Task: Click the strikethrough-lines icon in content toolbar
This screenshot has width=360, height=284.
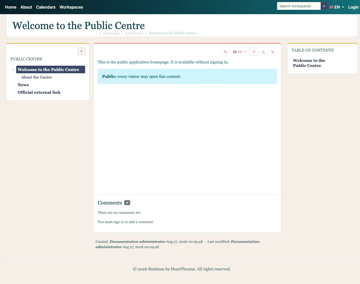Action: pos(273,52)
